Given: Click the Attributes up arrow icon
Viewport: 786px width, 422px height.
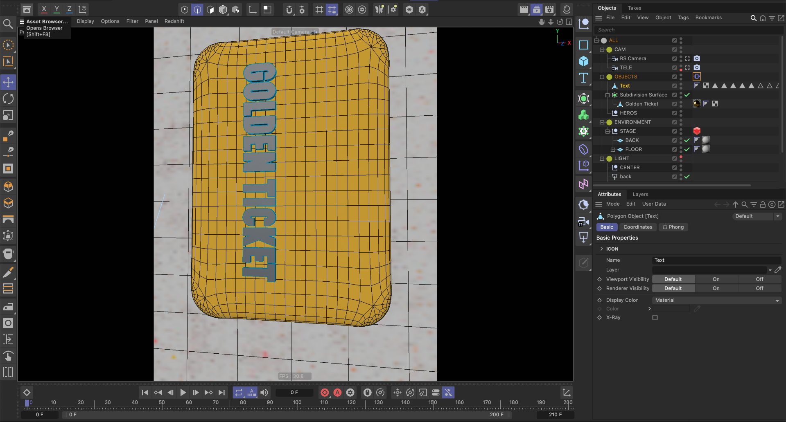Looking at the screenshot, I should click(736, 204).
